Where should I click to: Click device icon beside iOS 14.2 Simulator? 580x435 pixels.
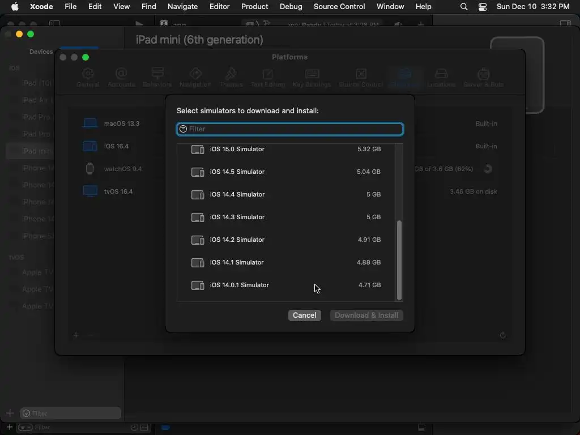[x=198, y=240]
